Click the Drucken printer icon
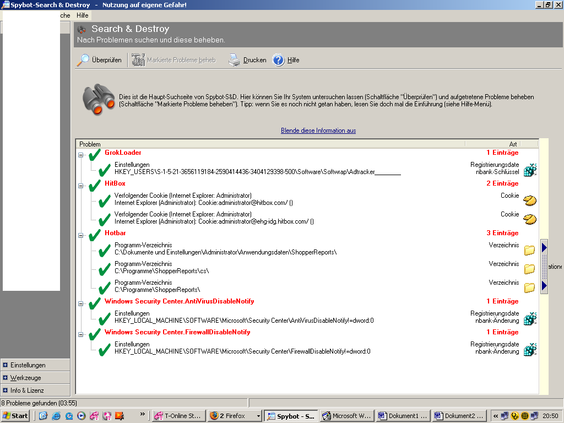564x423 pixels. [x=234, y=59]
